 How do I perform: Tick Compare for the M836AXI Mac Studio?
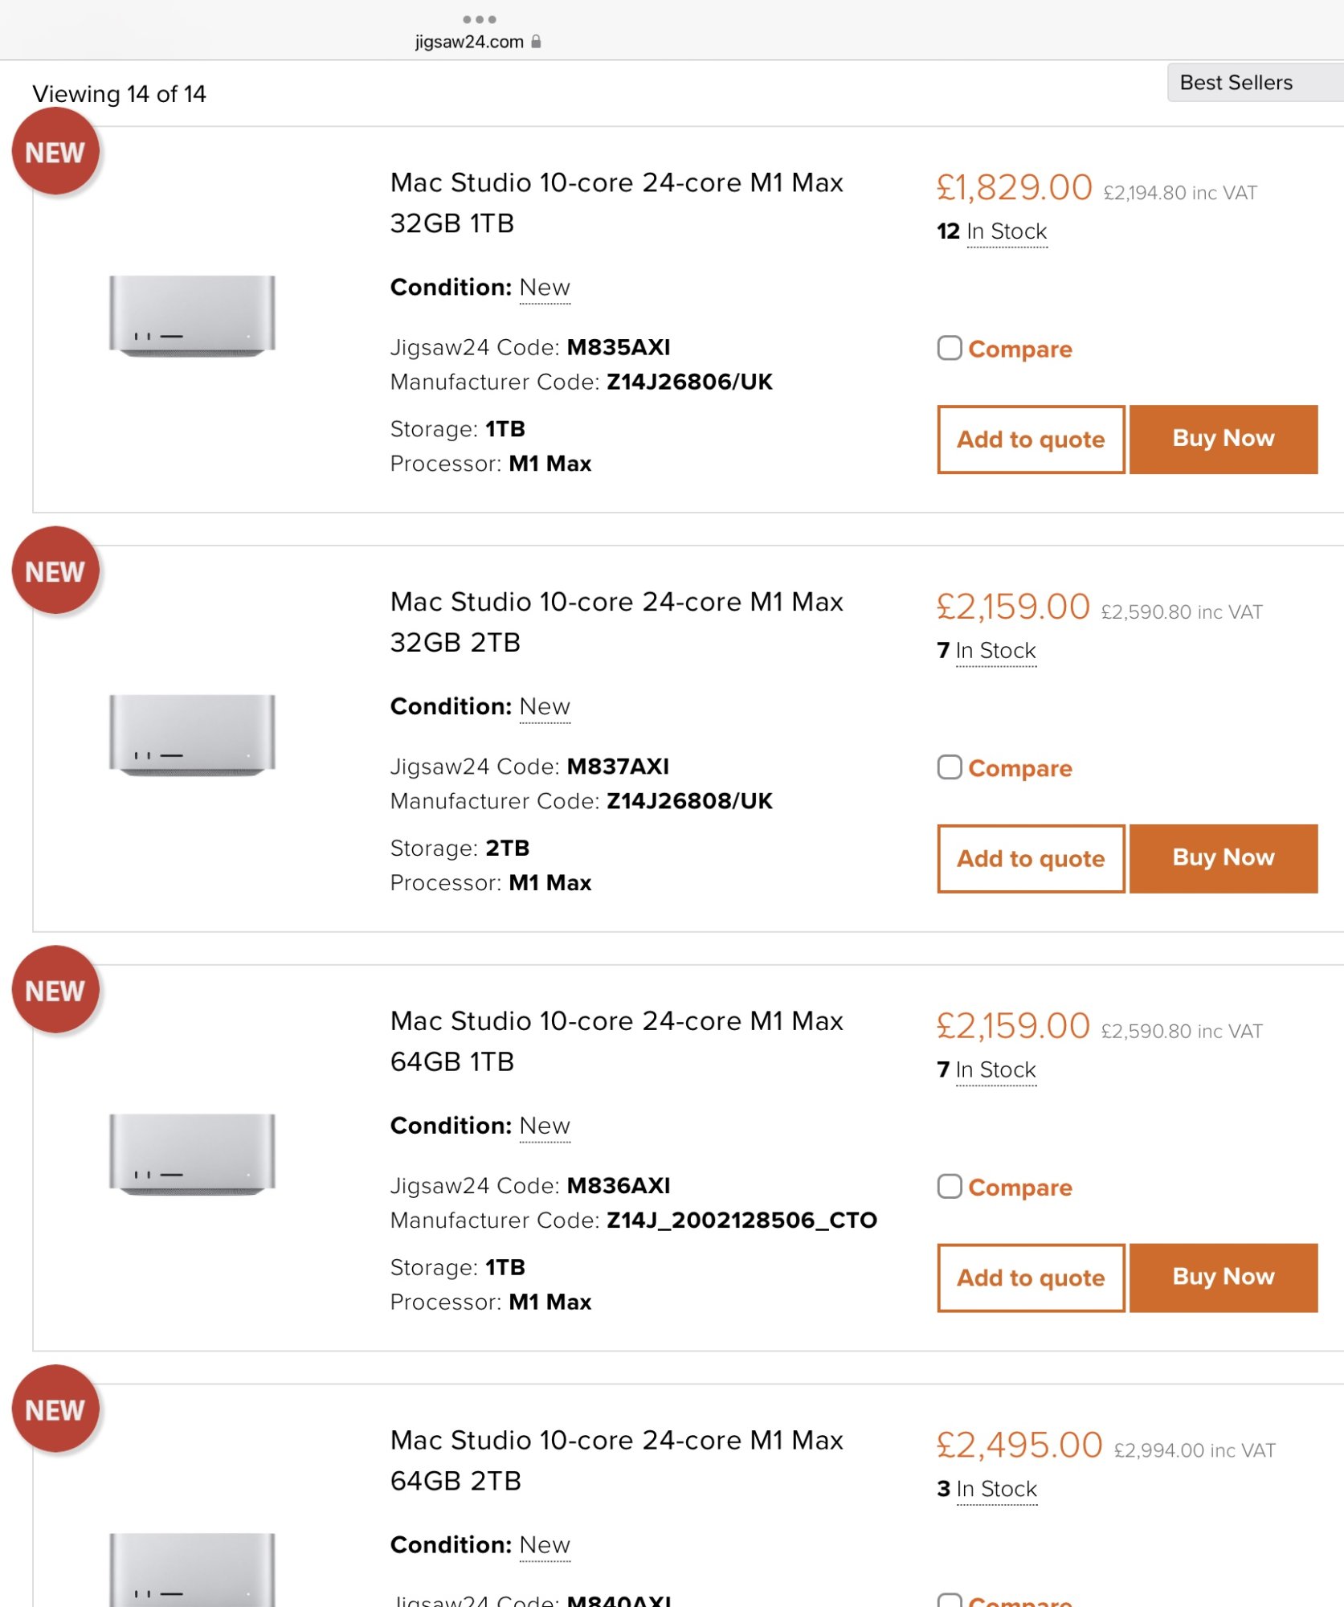click(950, 1187)
